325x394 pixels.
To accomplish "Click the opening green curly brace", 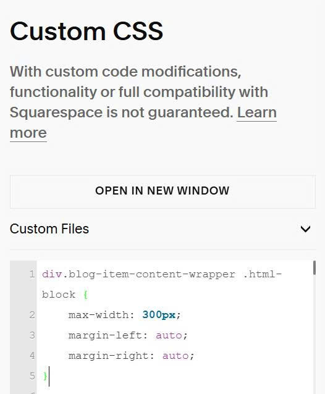I will click(x=85, y=295).
